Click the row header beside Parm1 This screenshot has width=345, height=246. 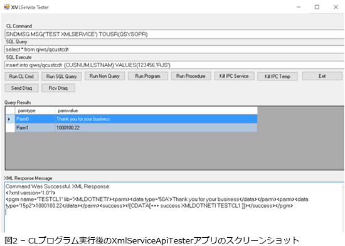[x=10, y=127]
